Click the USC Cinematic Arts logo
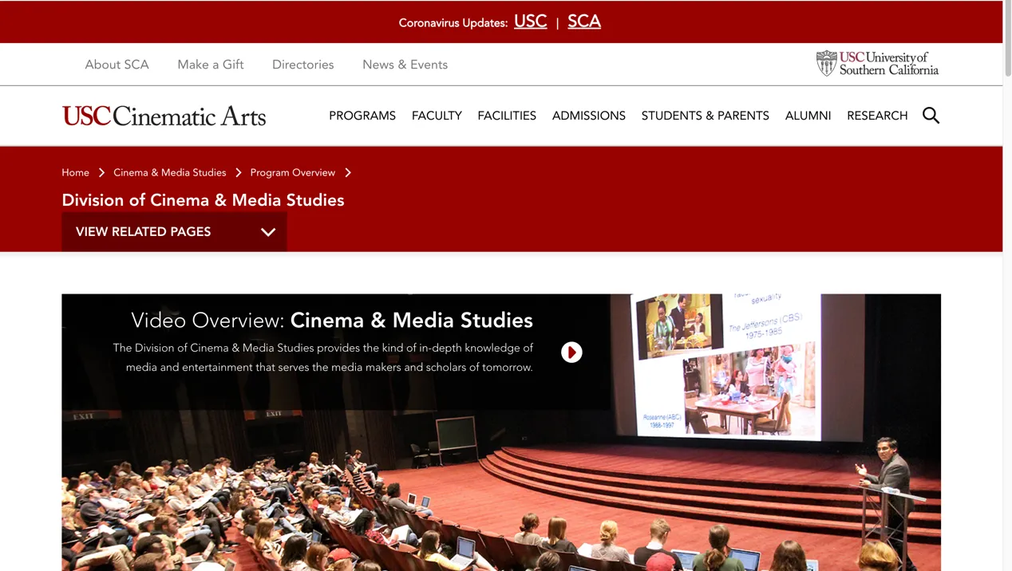 (x=164, y=116)
